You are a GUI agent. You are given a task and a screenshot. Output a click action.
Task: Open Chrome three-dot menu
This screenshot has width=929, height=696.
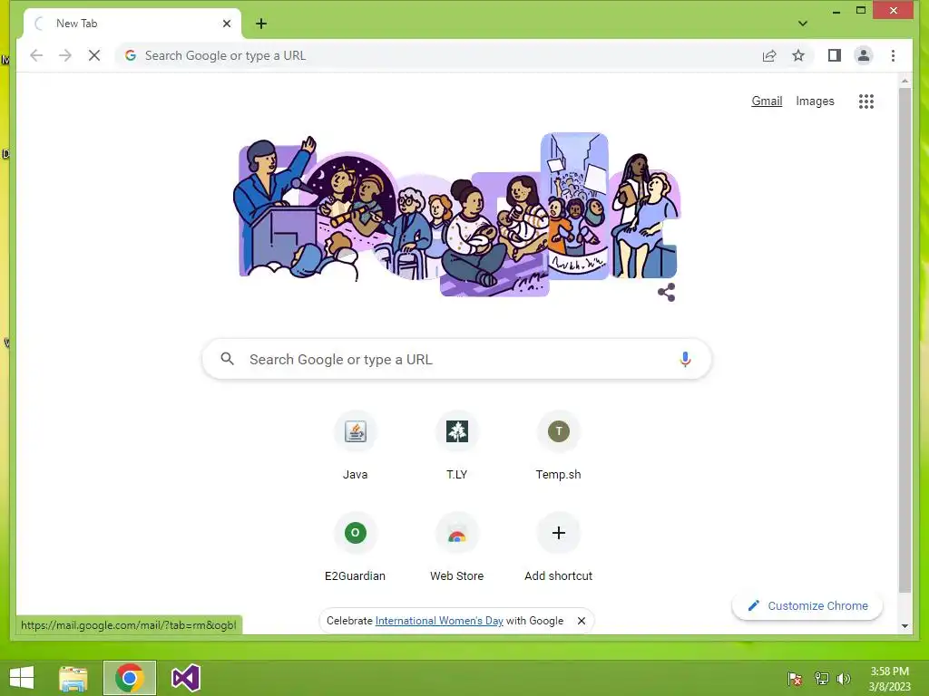tap(893, 55)
